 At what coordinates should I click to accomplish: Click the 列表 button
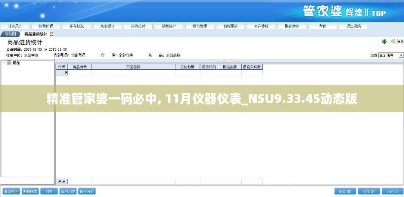(49, 191)
